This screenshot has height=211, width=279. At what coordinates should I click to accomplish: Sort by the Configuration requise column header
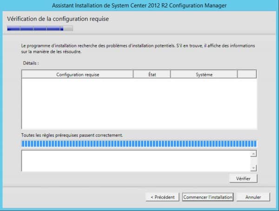click(x=78, y=74)
